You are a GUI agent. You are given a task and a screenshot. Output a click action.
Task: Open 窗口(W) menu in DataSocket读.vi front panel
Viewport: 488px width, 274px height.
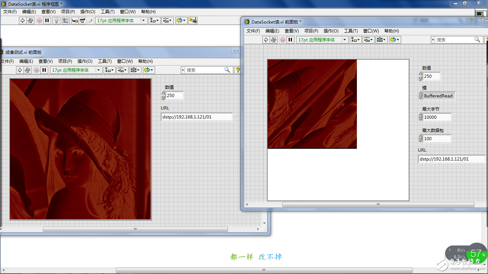(x=371, y=31)
